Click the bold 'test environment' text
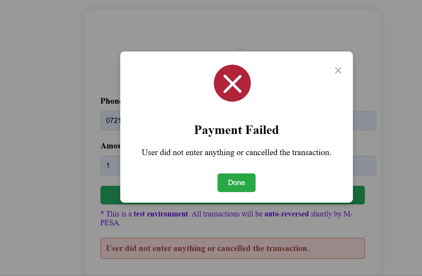This screenshot has width=422, height=276. click(x=161, y=214)
